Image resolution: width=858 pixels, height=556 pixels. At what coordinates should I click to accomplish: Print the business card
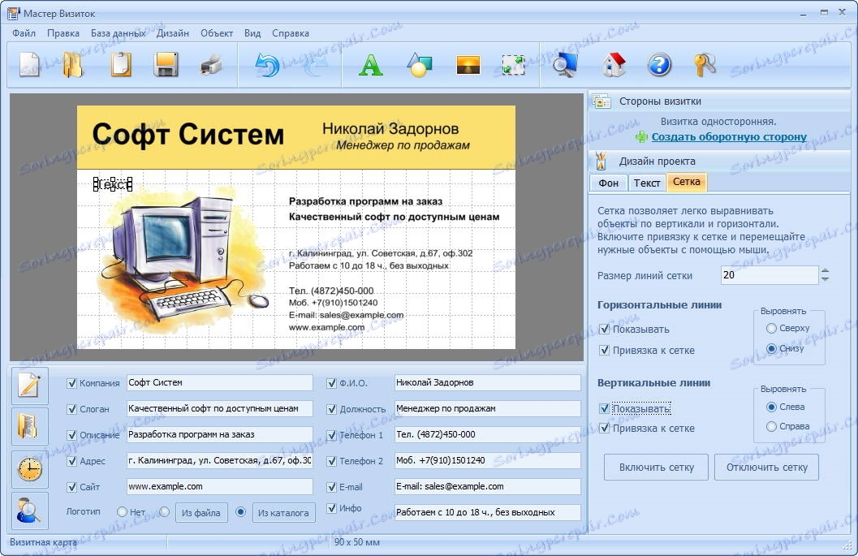point(211,65)
